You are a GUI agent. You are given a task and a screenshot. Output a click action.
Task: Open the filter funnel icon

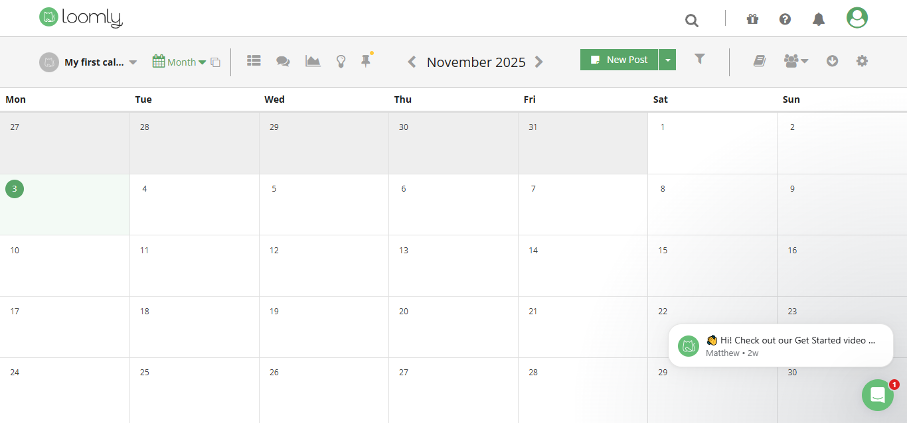click(x=699, y=59)
